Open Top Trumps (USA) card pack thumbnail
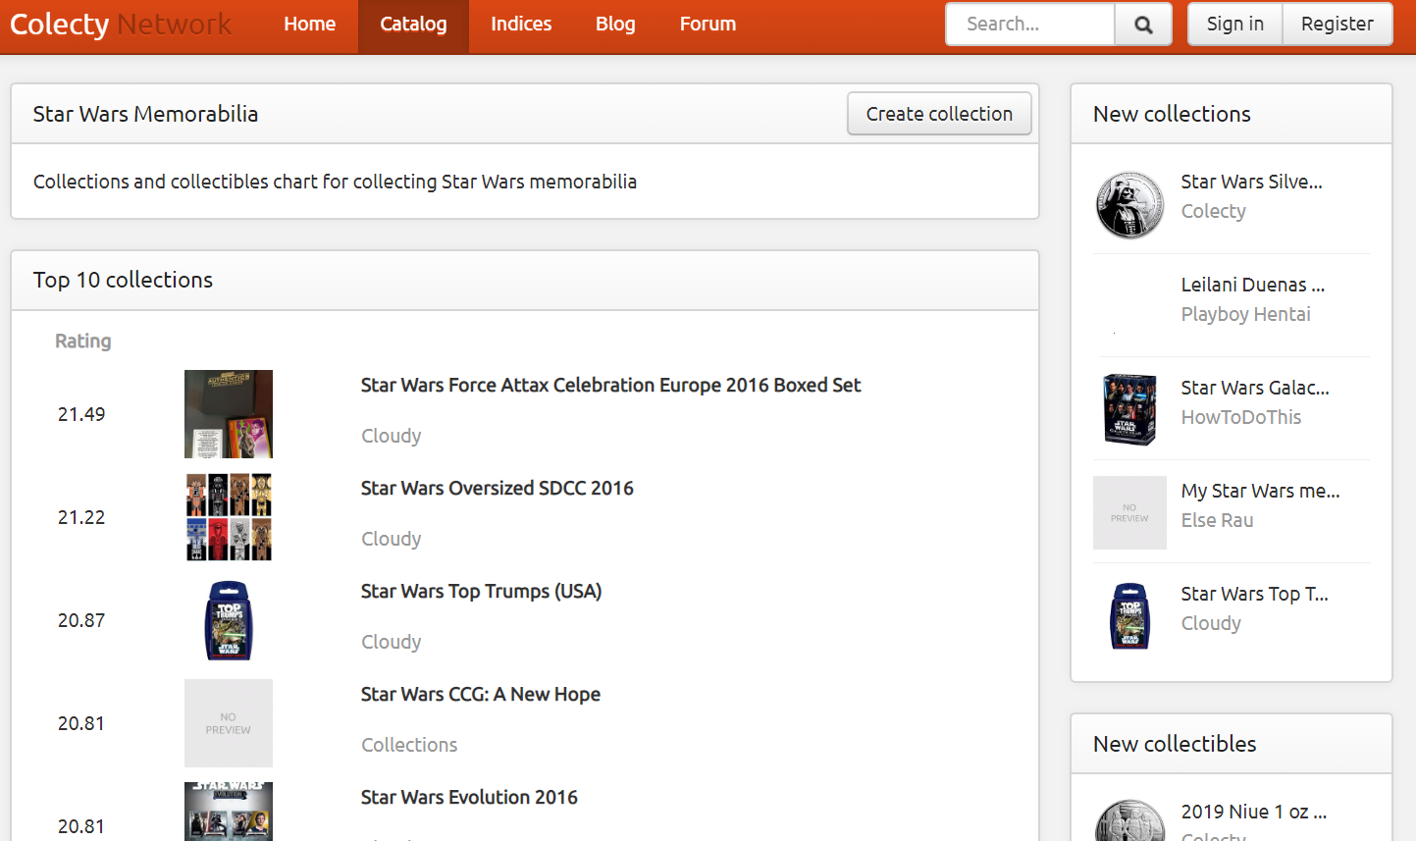Viewport: 1416px width, 841px height. (229, 620)
